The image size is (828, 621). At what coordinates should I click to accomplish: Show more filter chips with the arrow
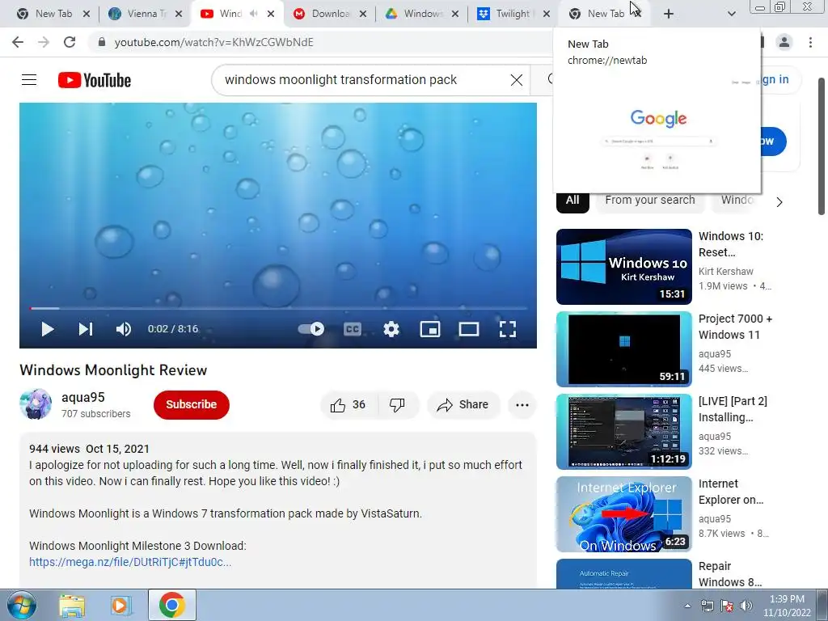point(779,201)
